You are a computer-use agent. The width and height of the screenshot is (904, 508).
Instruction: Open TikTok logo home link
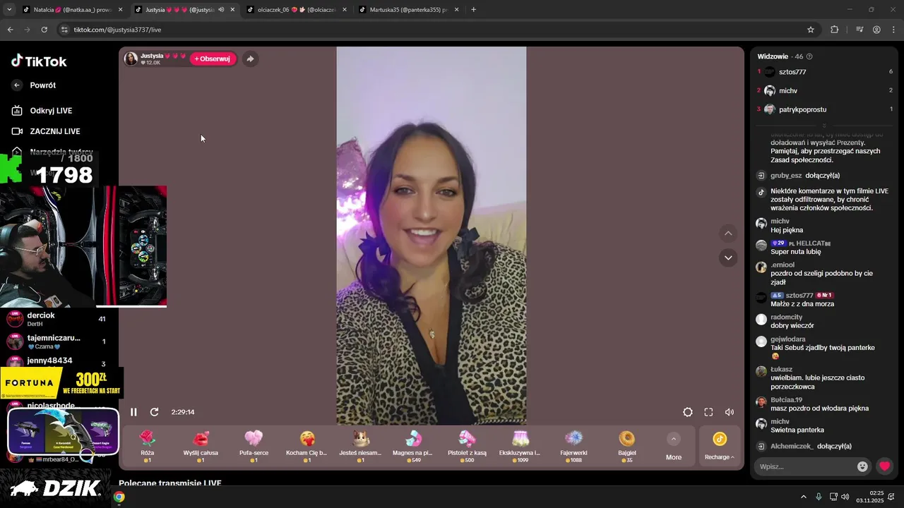point(39,61)
